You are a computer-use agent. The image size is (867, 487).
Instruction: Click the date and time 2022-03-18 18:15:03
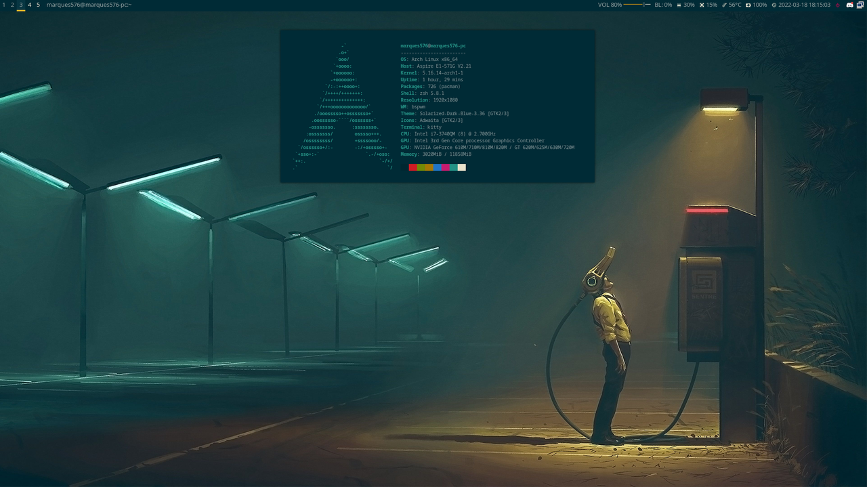tap(804, 5)
